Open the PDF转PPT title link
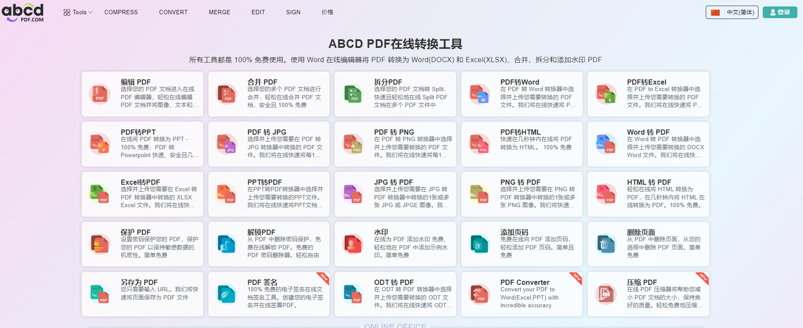803x328 pixels. coord(138,132)
